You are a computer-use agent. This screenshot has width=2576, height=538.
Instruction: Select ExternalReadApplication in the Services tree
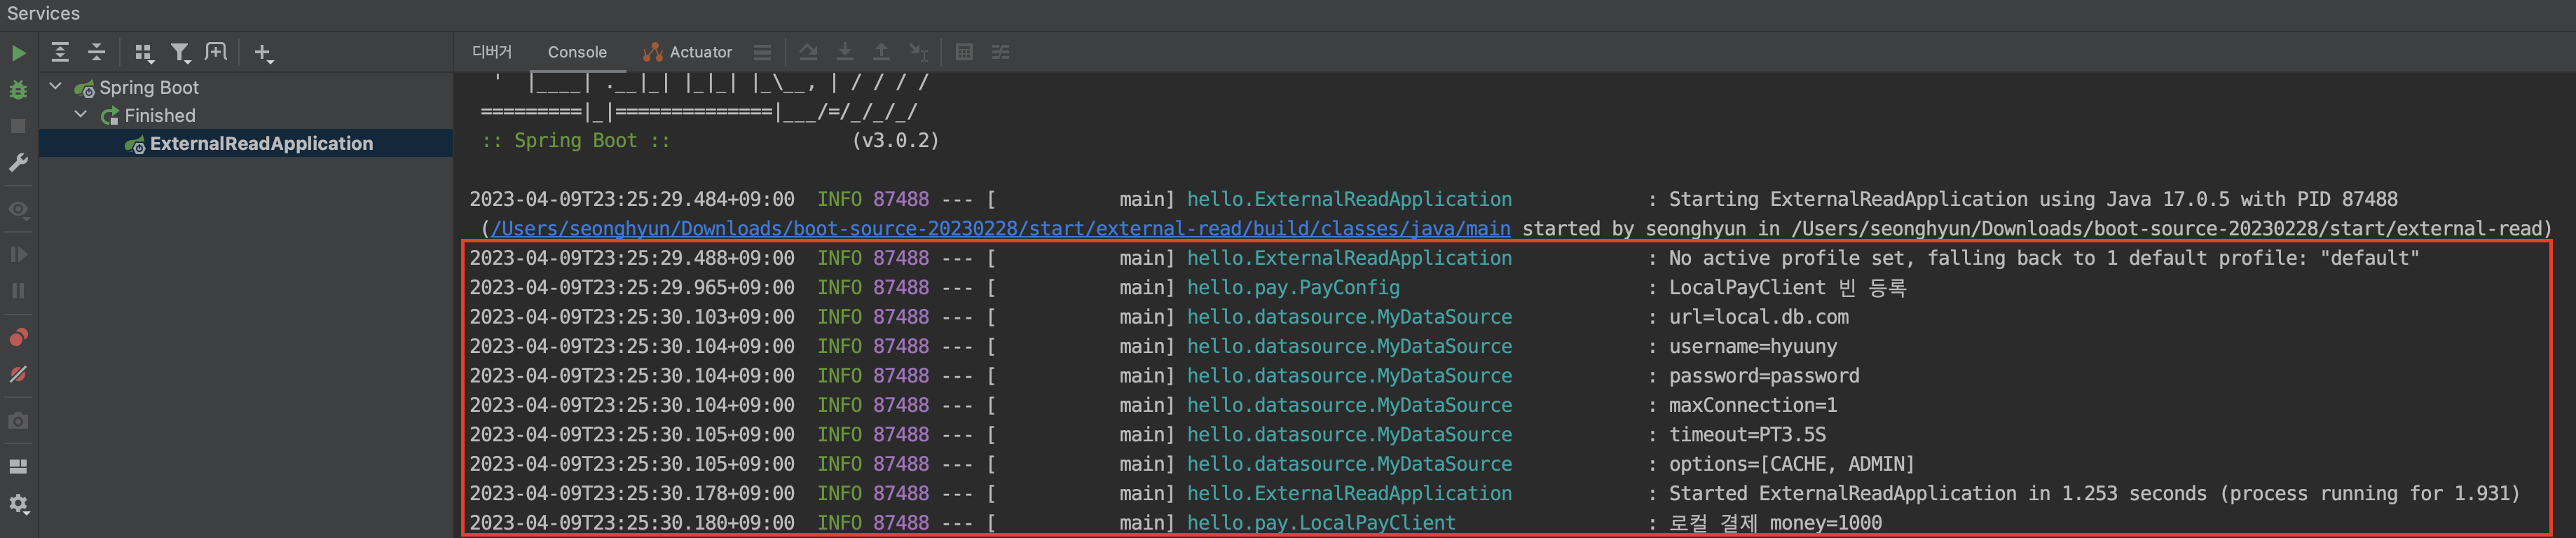tap(261, 144)
